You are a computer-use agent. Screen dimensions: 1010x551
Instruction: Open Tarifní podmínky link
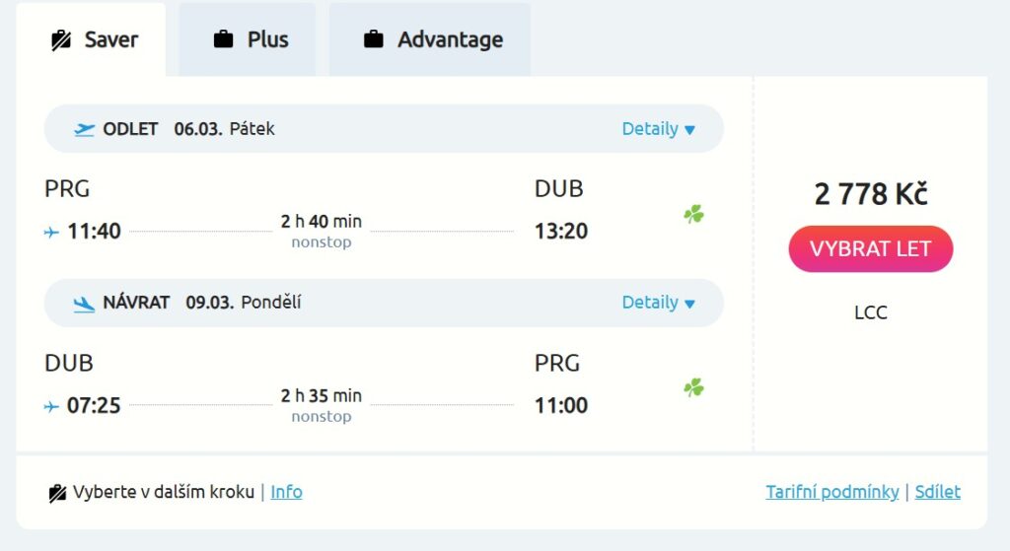[831, 492]
